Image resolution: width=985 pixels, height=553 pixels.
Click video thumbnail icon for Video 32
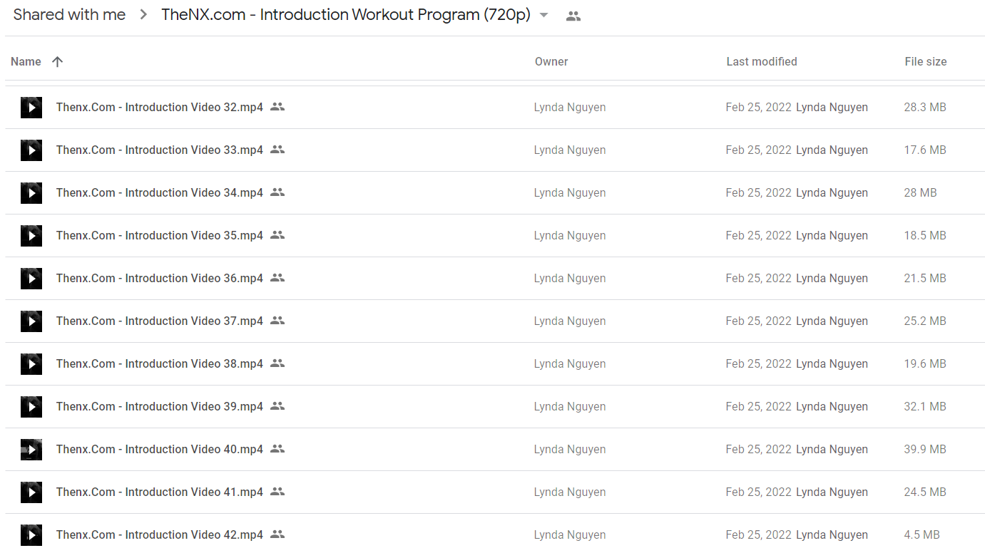(31, 108)
